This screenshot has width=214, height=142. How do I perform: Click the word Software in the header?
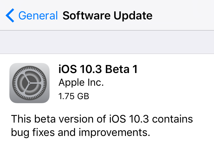click(x=84, y=15)
